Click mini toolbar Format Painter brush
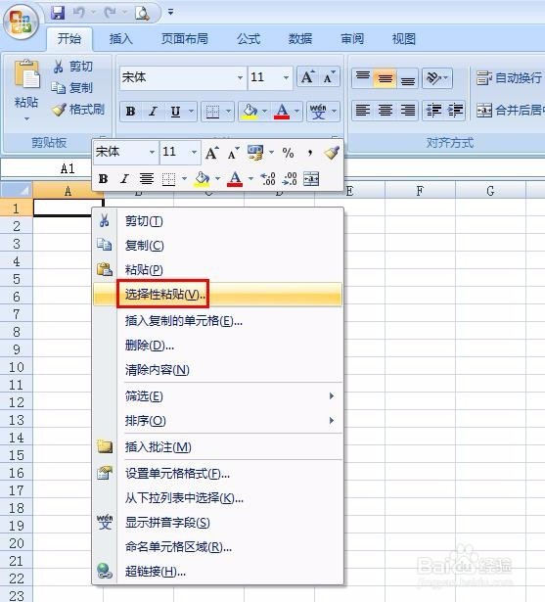This screenshot has width=545, height=602. click(x=332, y=153)
